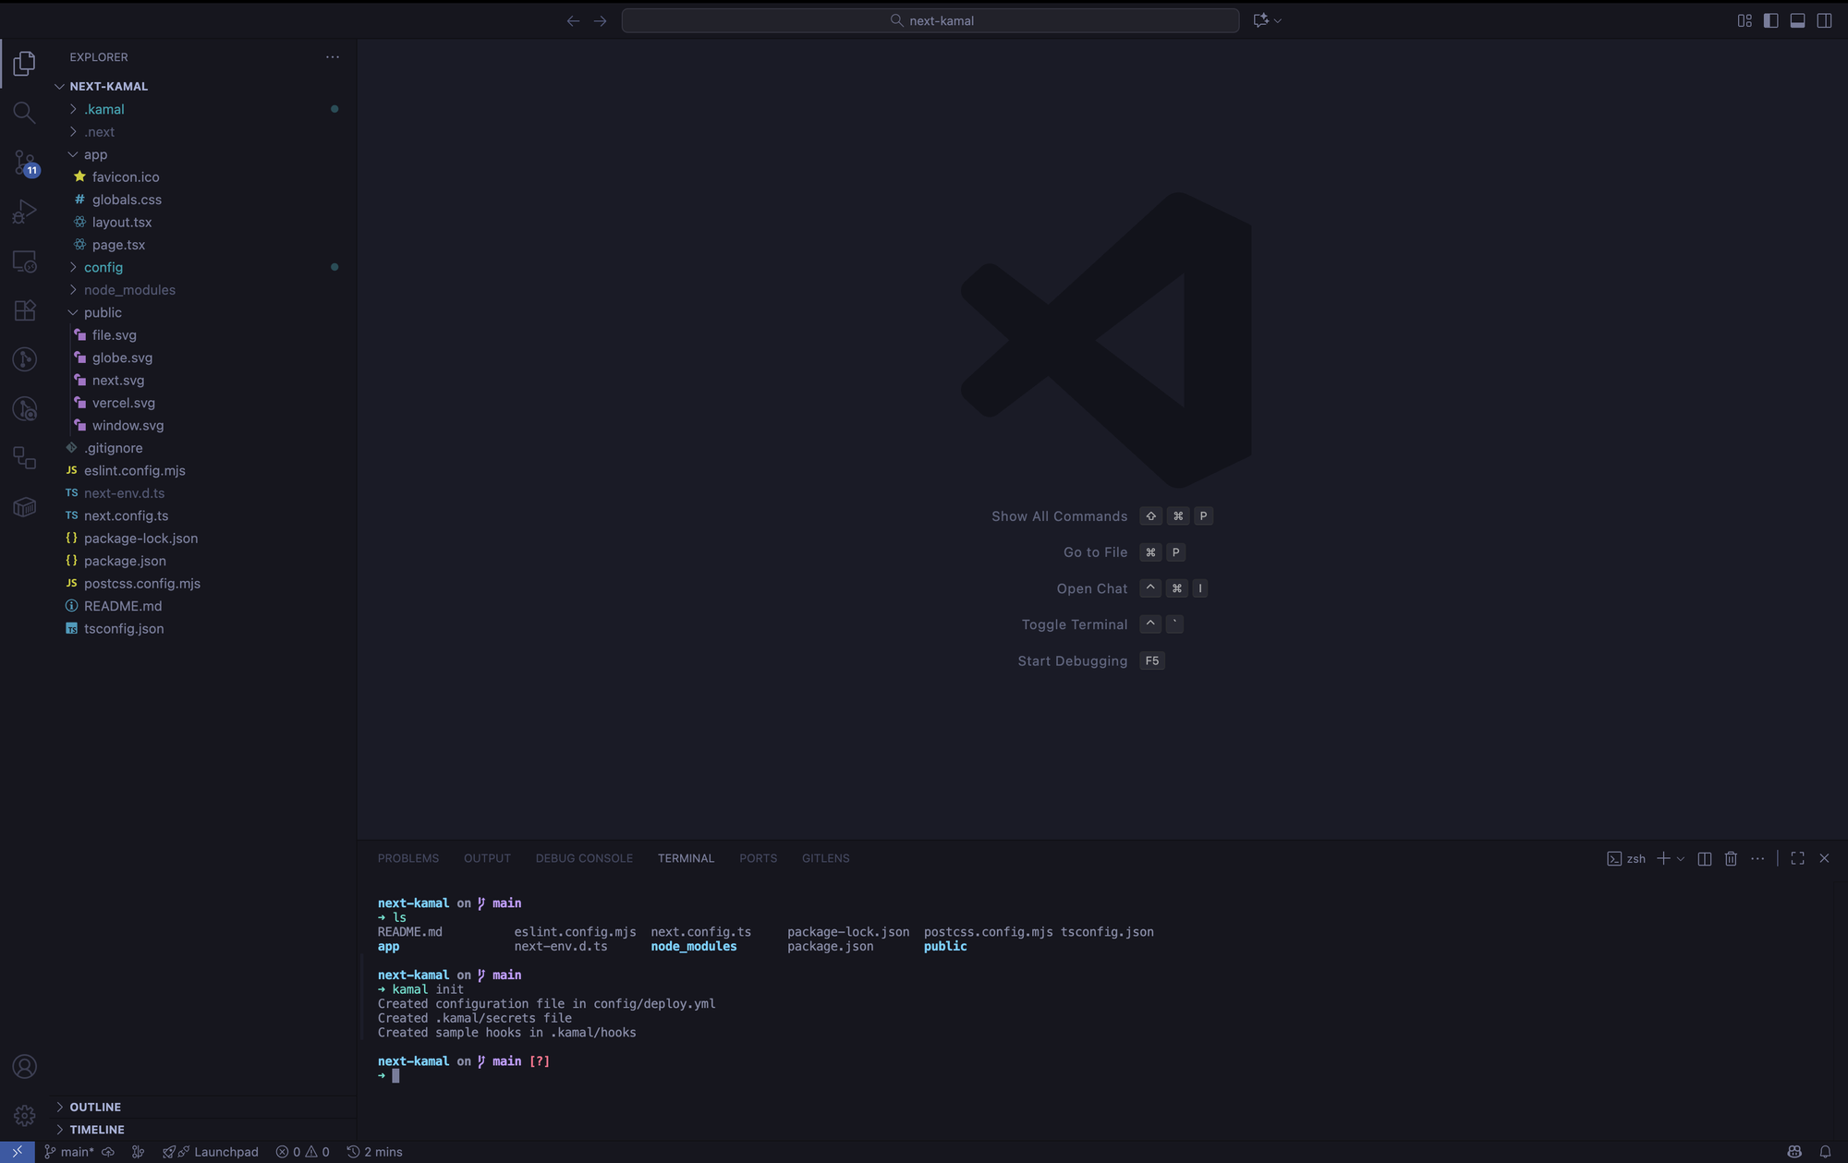Open the Extensions view

click(25, 310)
